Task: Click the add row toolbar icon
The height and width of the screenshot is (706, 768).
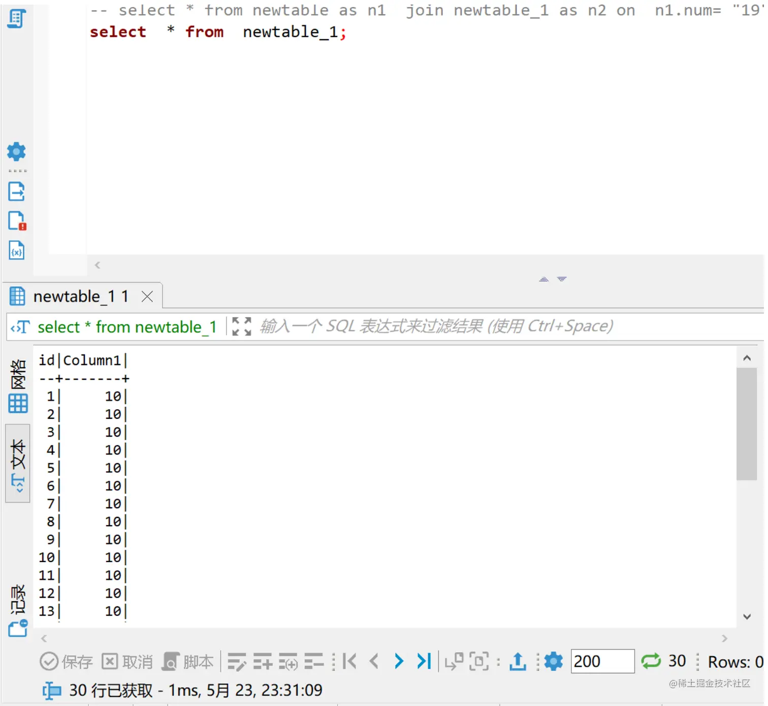Action: (263, 662)
